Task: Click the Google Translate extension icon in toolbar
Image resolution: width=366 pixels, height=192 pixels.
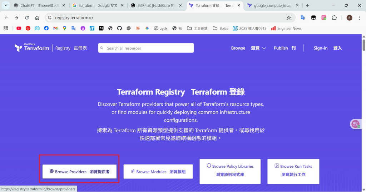Action: 303,18
